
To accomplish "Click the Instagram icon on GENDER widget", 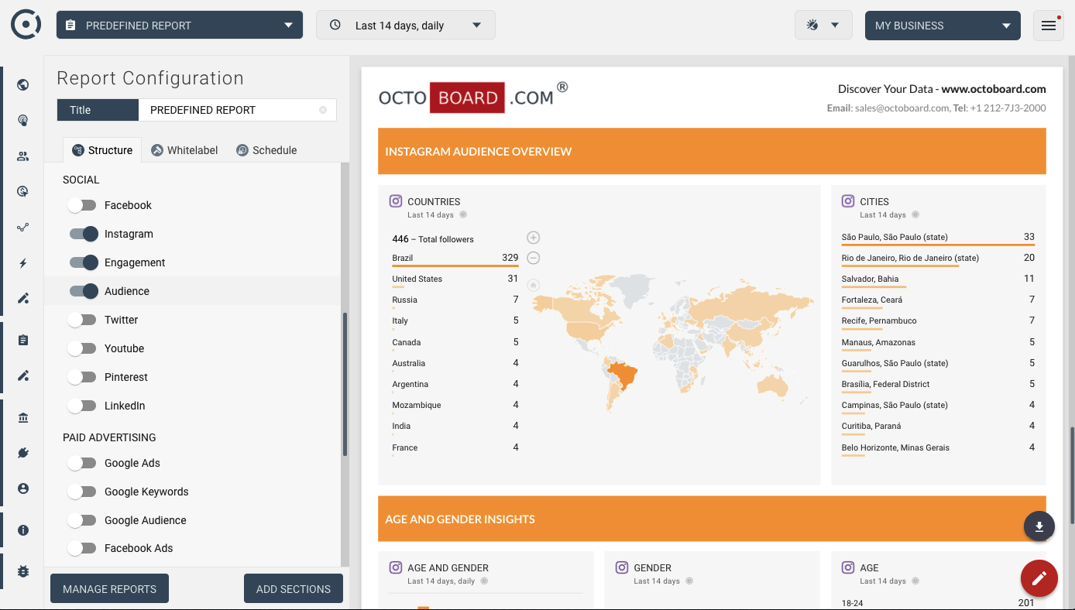I will point(622,567).
